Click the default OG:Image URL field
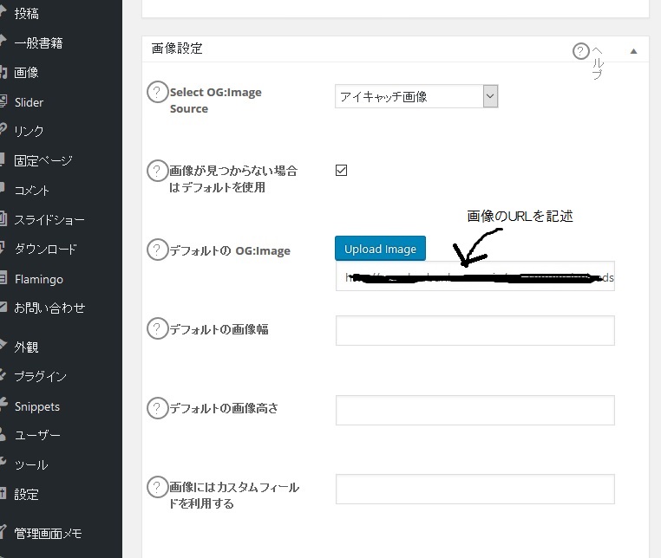Screen dimensions: 661x558 click(474, 276)
